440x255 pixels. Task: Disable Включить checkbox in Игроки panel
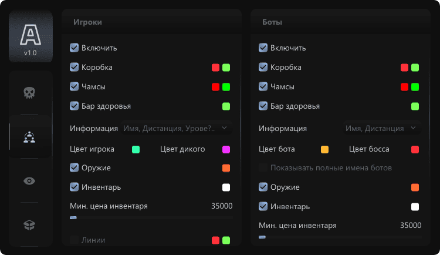[x=75, y=48]
